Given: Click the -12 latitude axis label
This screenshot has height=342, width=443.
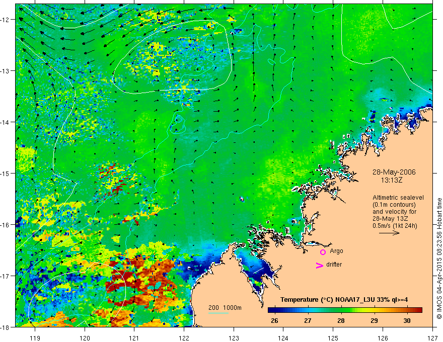Looking at the screenshot, I should (5, 20).
